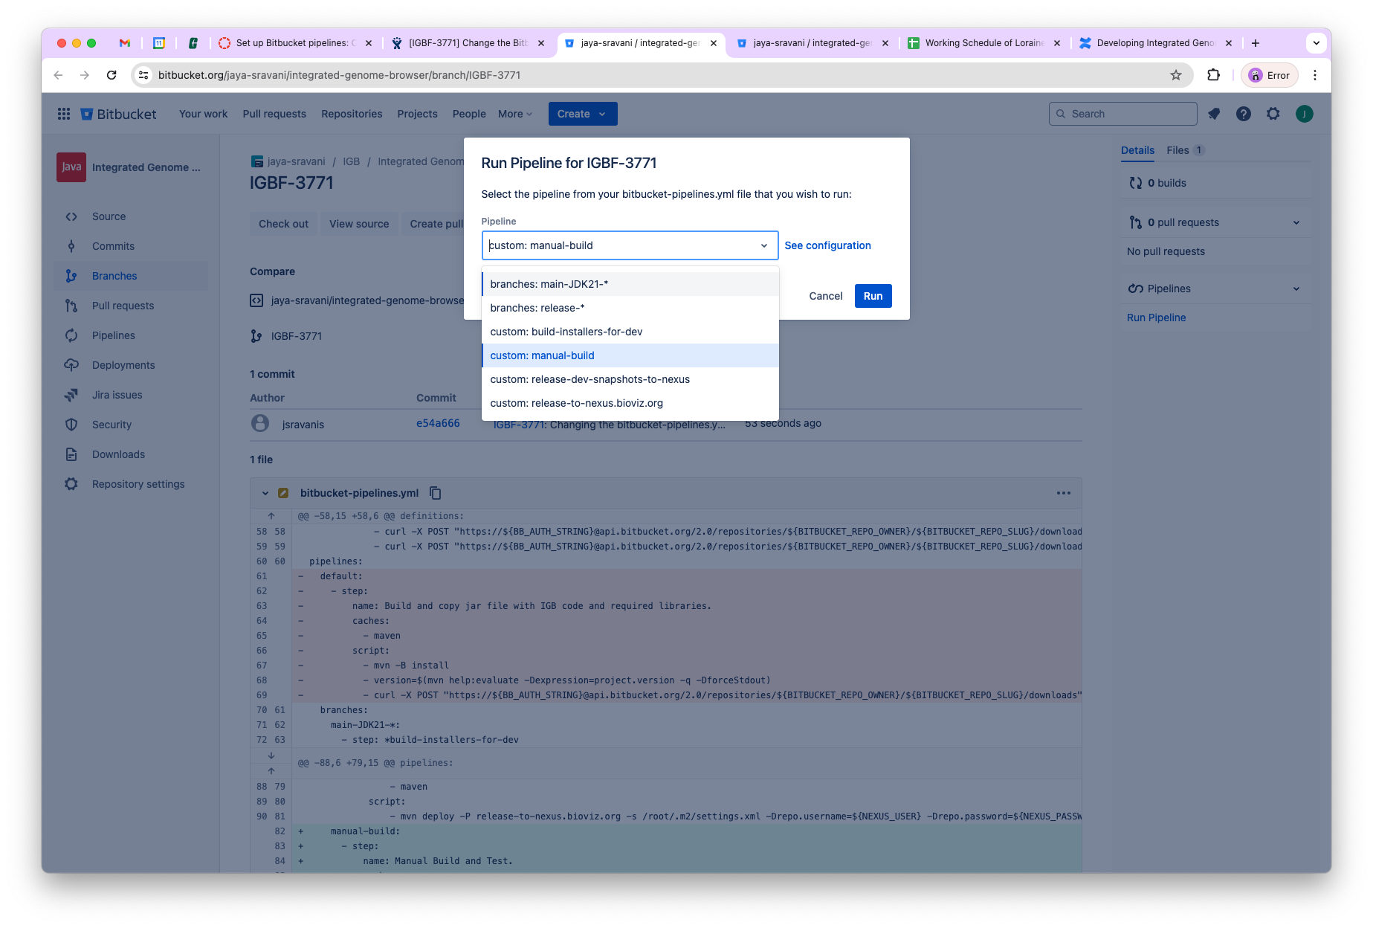Click the Error profile chip in Chrome

click(1270, 75)
